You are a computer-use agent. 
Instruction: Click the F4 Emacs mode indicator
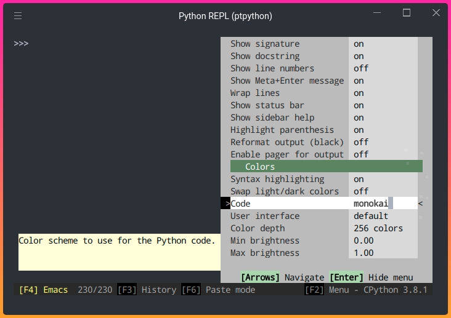click(43, 290)
